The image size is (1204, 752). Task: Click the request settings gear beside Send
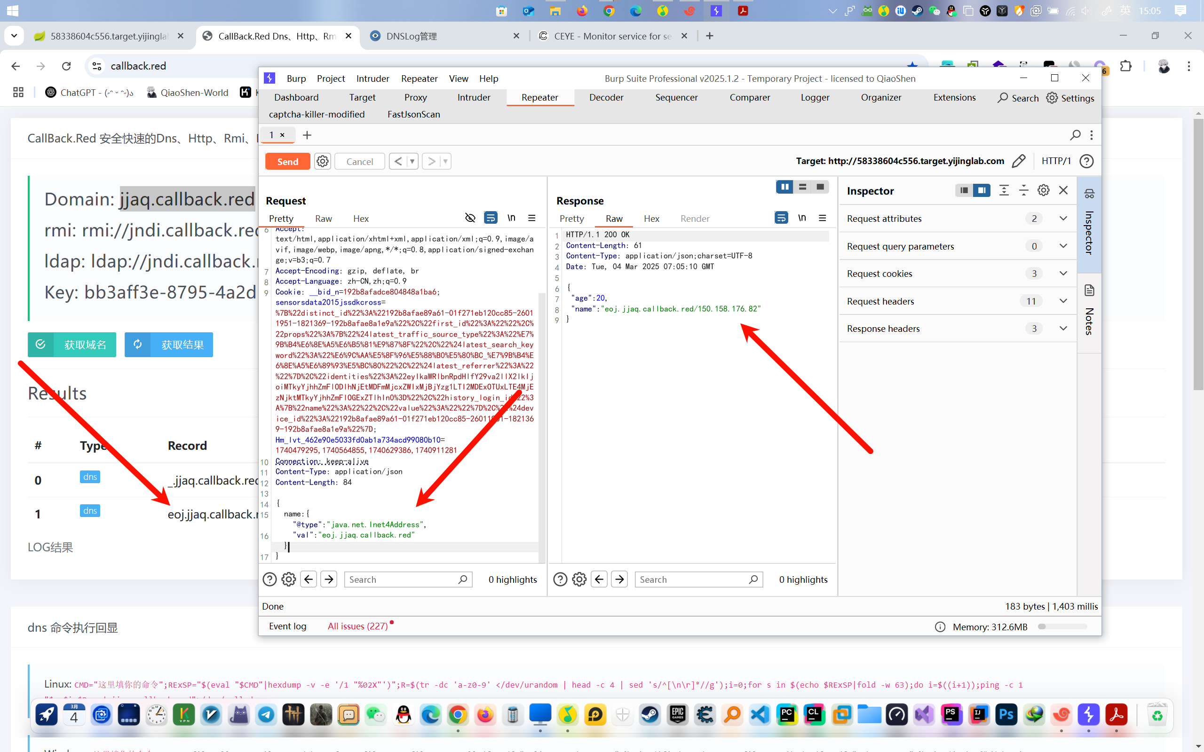[x=322, y=162]
